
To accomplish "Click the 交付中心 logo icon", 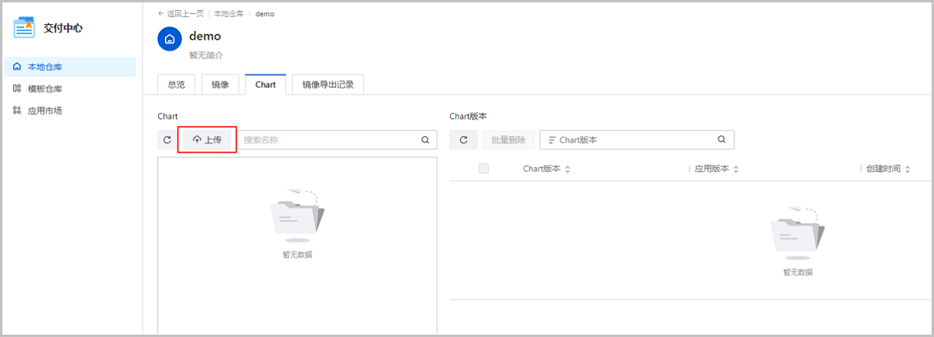I will 25,28.
